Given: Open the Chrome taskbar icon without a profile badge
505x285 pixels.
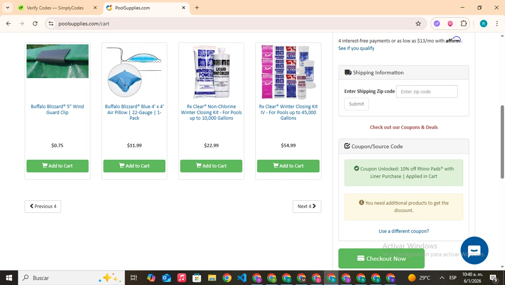Looking at the screenshot, I should 227,278.
